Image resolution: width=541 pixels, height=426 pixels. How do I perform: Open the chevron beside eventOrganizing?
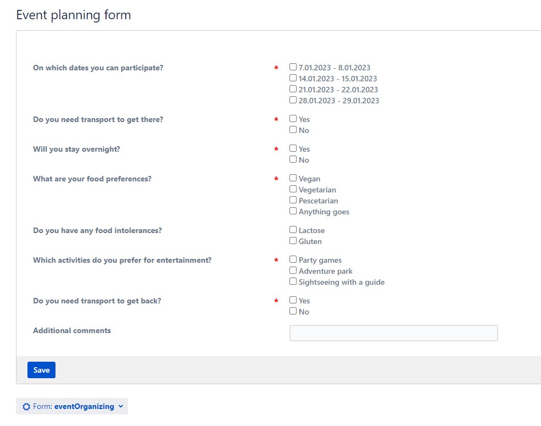click(120, 406)
